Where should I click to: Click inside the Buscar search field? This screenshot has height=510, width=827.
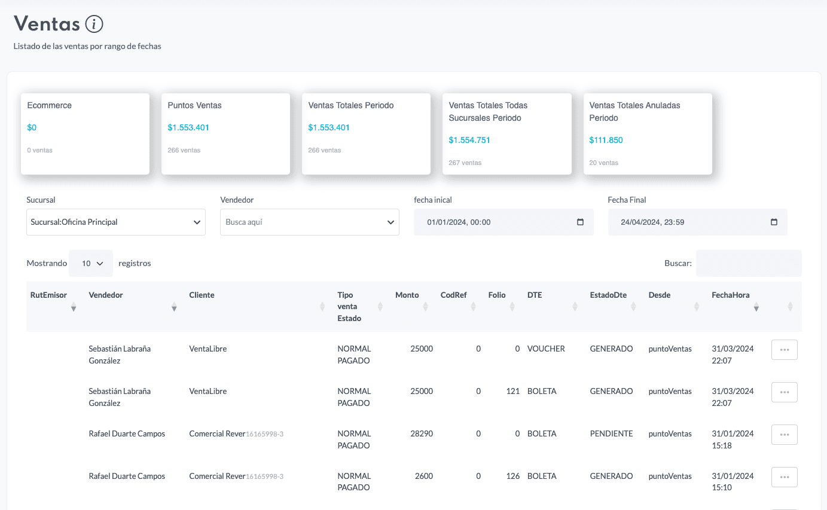748,263
